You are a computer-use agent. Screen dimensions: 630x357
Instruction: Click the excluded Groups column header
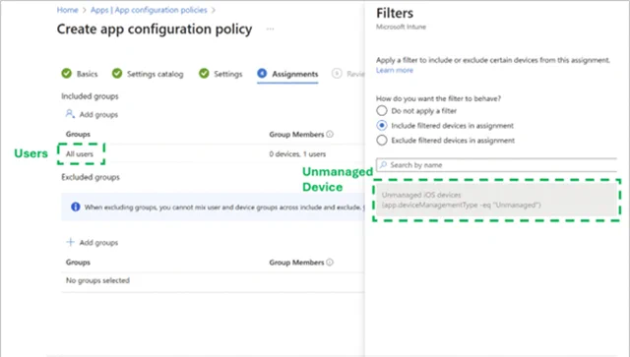click(x=78, y=263)
